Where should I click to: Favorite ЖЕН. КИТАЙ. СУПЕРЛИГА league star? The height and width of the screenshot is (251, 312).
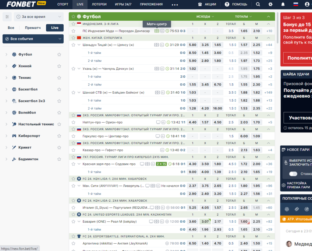[73, 38]
